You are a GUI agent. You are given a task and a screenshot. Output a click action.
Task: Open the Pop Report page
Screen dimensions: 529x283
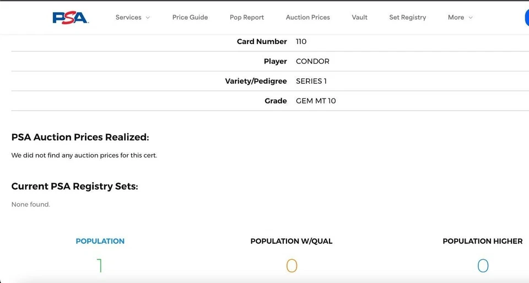[x=247, y=18]
